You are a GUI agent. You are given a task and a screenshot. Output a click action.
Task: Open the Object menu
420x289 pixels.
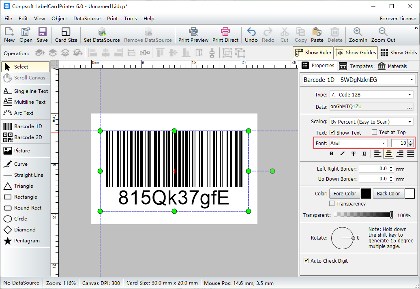pyautogui.click(x=59, y=19)
